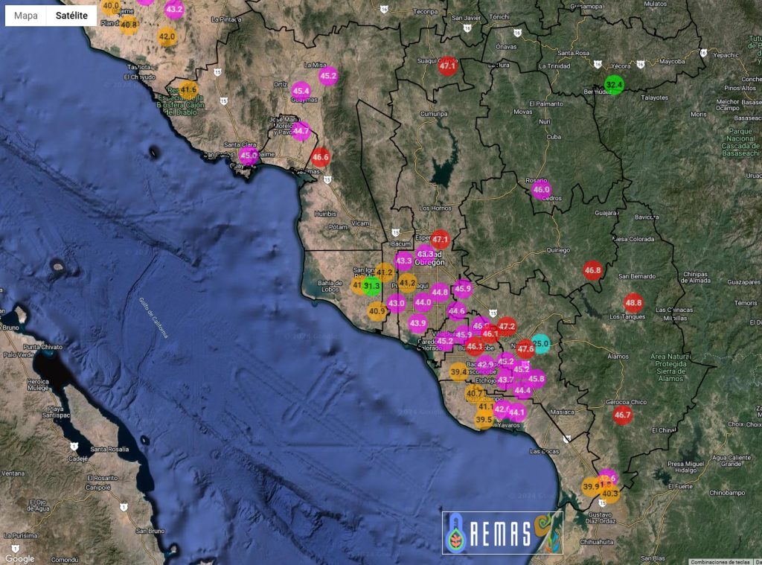Viewport: 762px width, 565px height.
Task: Select the magenta 45.4 marker near Ortiz
Action: (301, 91)
